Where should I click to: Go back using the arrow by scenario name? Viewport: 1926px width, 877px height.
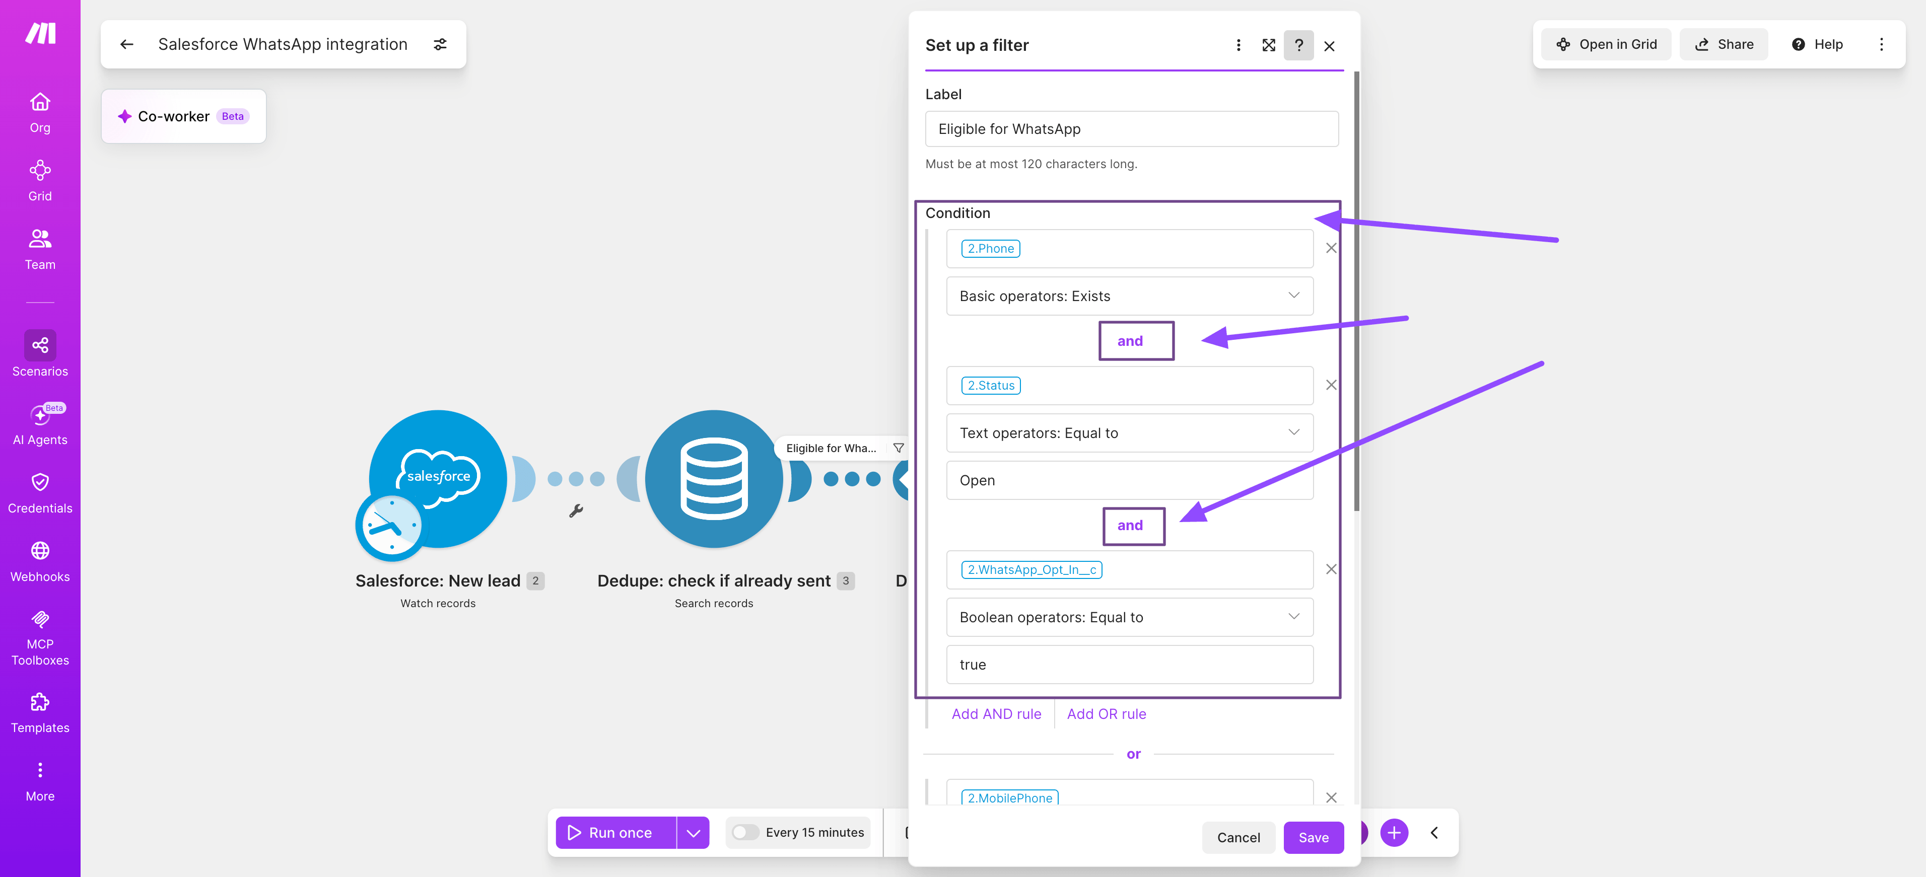127,44
